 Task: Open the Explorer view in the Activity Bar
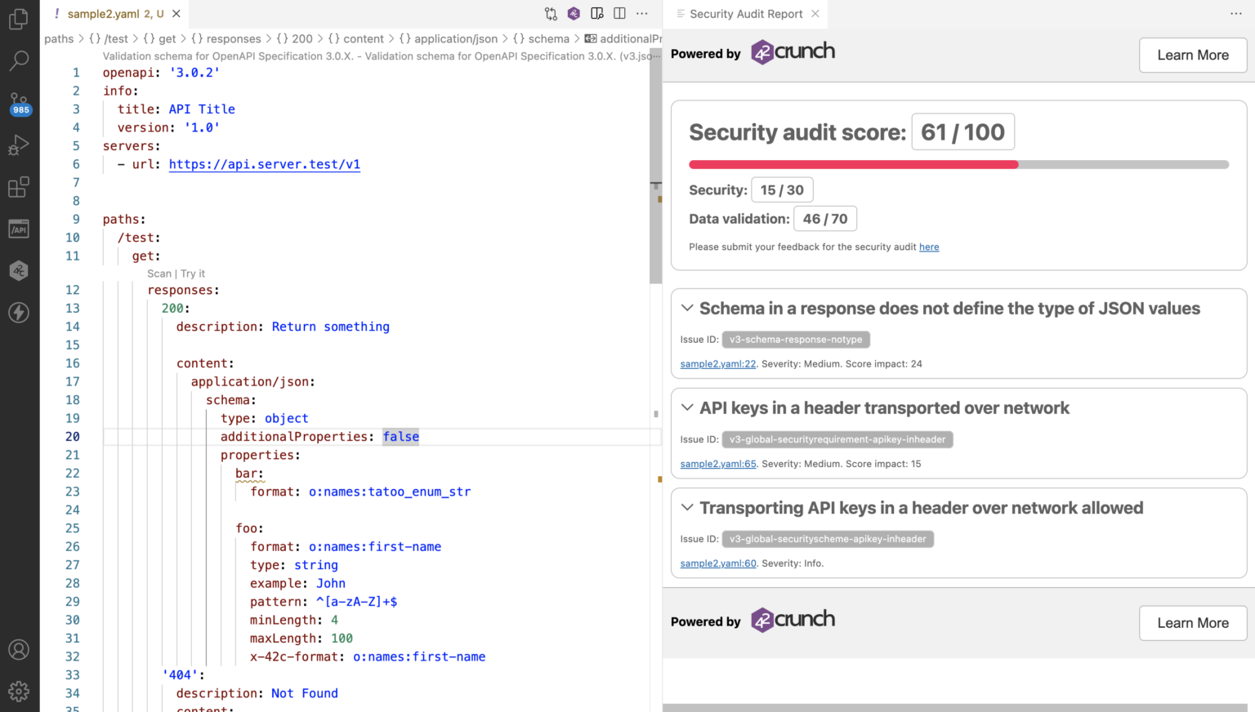coord(19,19)
